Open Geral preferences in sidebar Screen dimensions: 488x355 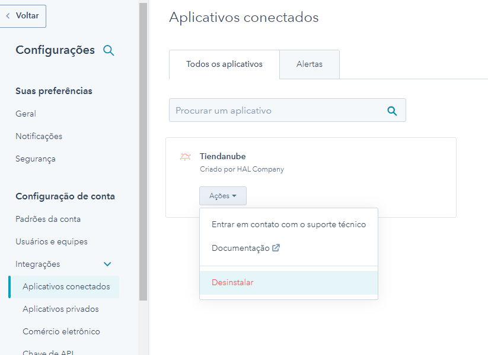(x=25, y=114)
